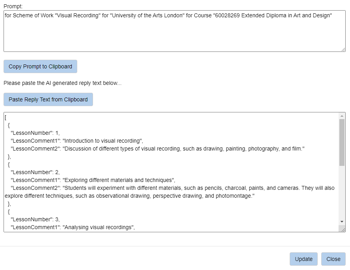Image resolution: width=350 pixels, height=270 pixels.
Task: Click the reply scrollbar down arrow
Action: point(342,222)
